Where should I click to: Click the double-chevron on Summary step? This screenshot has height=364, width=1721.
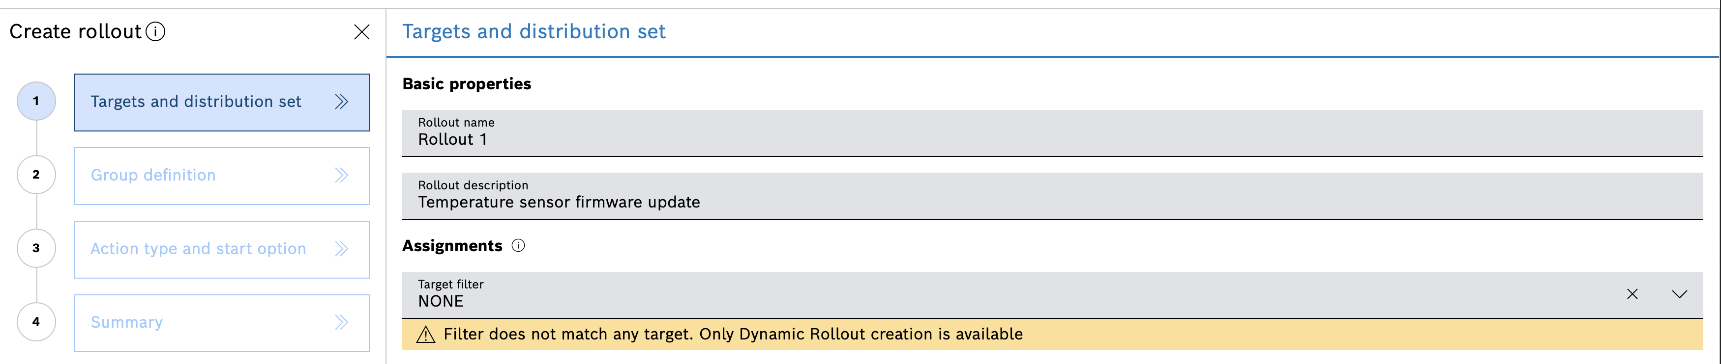pos(341,323)
